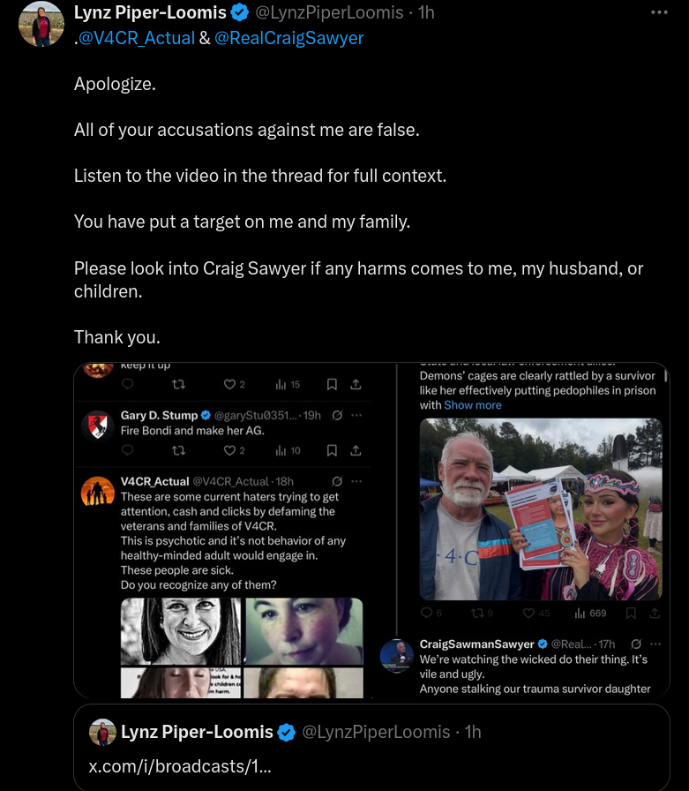689x791 pixels.
Task: Open photo of man holding flyers
Action: [541, 509]
